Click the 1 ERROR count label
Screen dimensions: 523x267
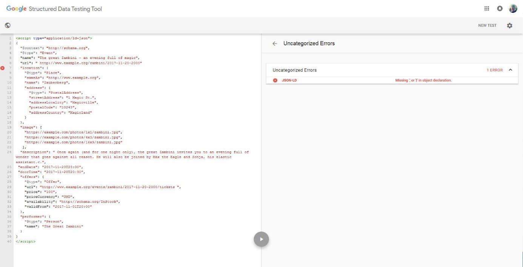495,70
